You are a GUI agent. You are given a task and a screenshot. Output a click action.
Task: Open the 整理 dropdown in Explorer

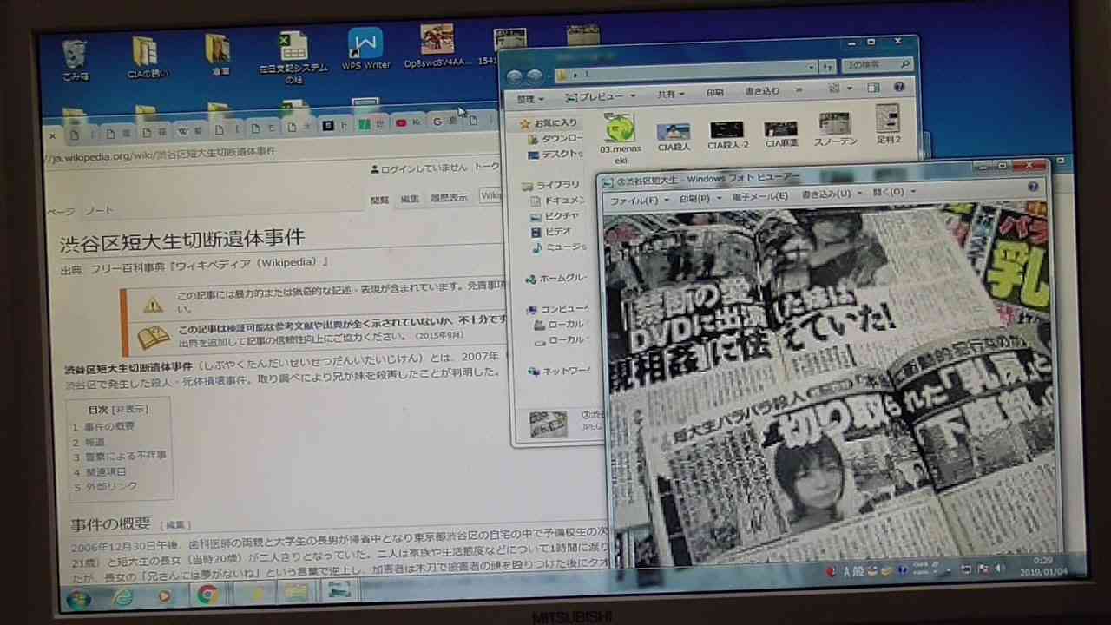click(530, 99)
